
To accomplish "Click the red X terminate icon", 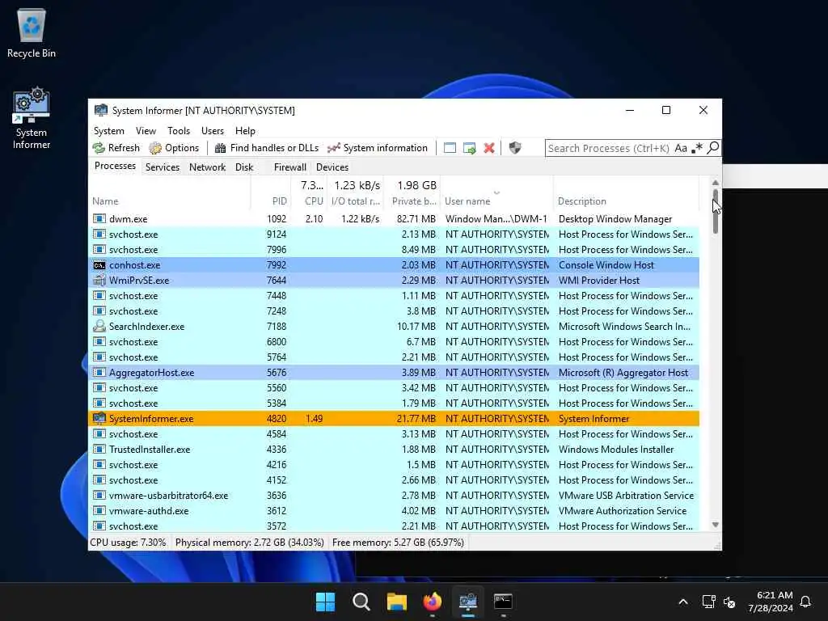I will [x=489, y=148].
